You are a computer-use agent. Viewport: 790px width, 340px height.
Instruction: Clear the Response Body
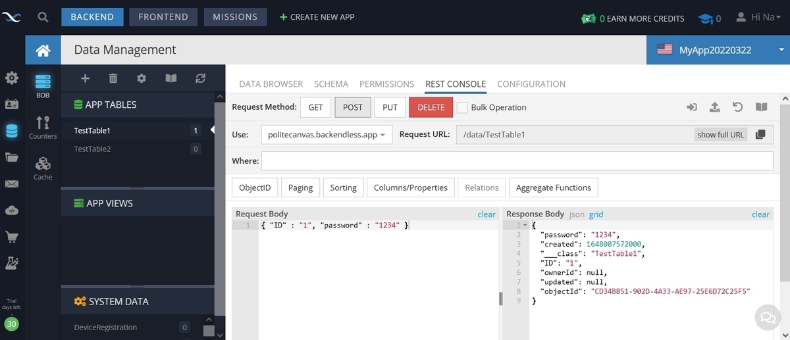click(x=760, y=214)
